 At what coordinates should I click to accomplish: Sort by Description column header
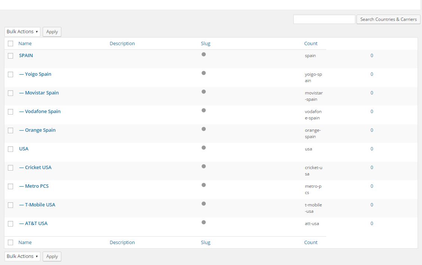122,44
